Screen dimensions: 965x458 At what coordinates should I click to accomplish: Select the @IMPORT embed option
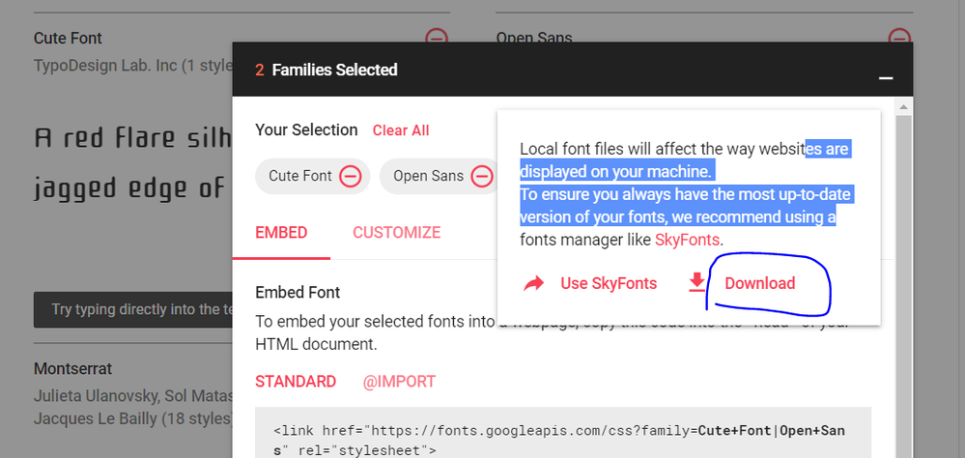399,382
